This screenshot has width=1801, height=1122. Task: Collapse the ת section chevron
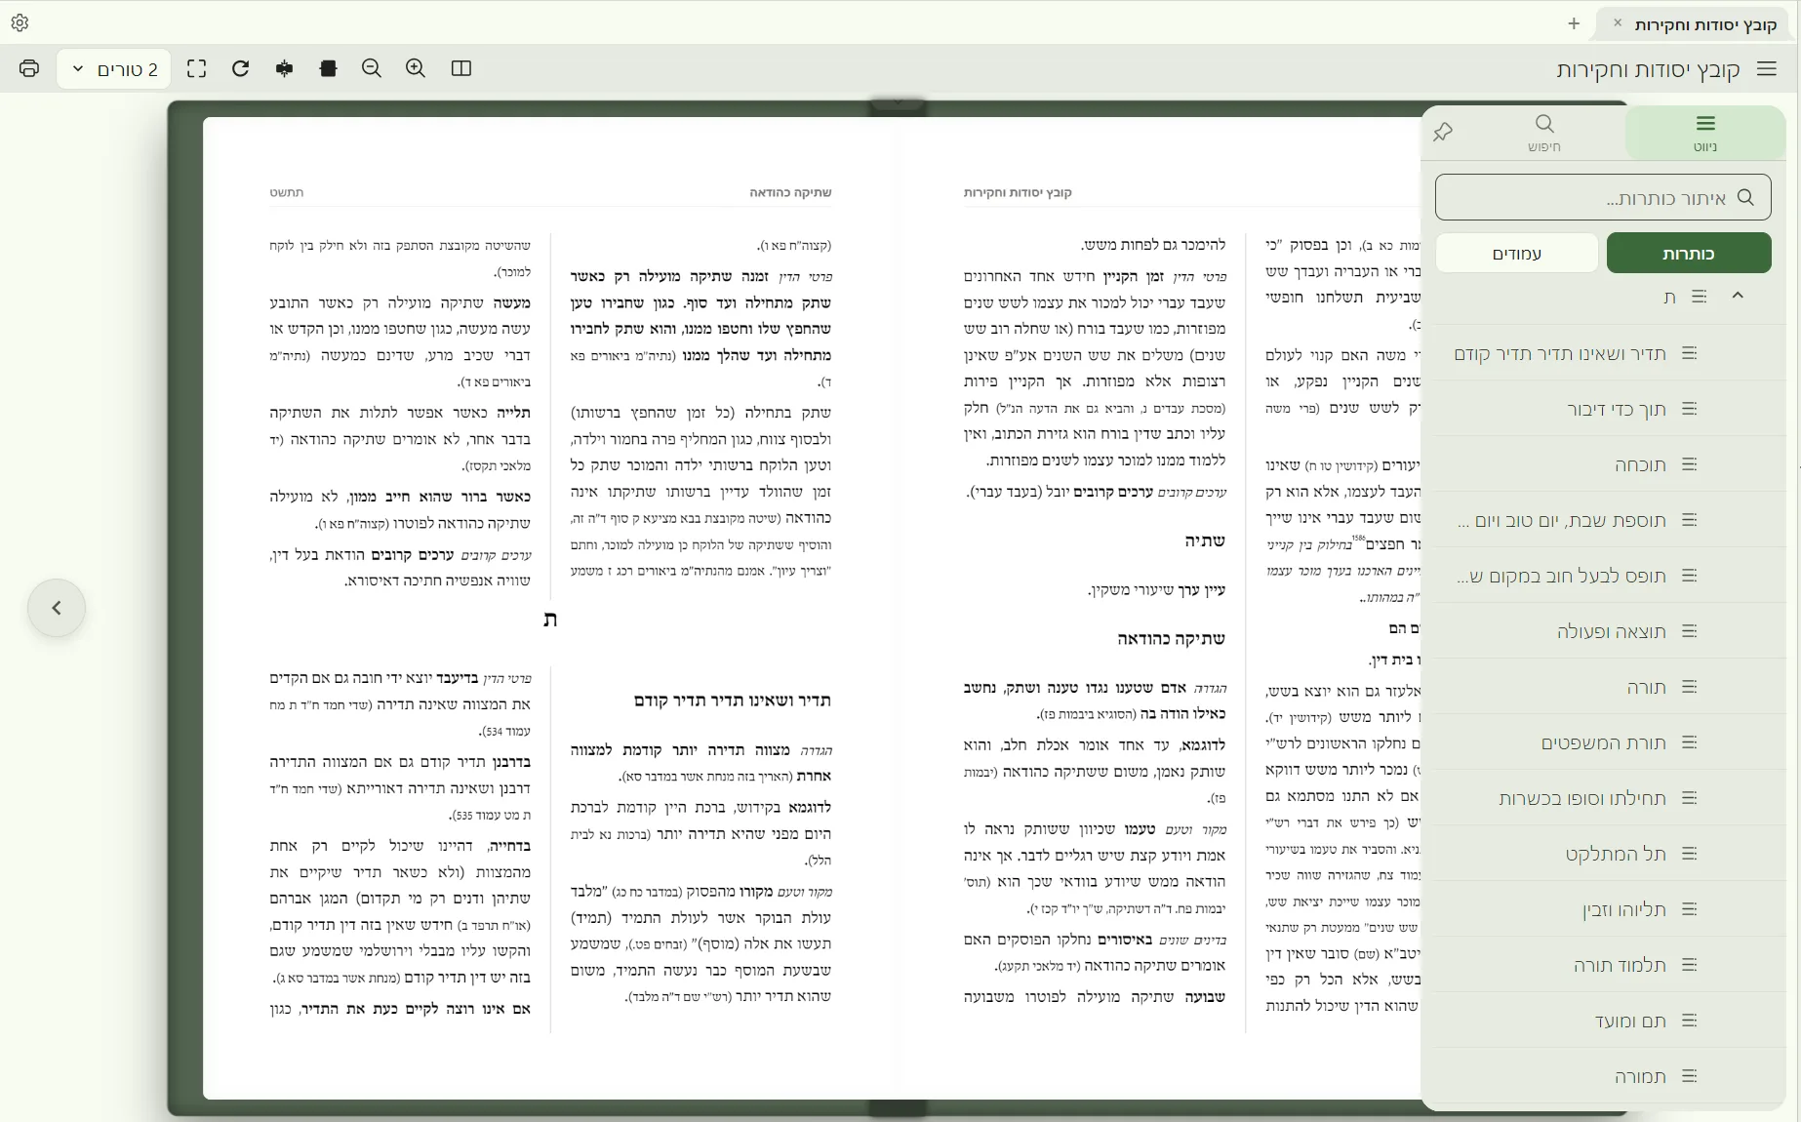coord(1738,296)
